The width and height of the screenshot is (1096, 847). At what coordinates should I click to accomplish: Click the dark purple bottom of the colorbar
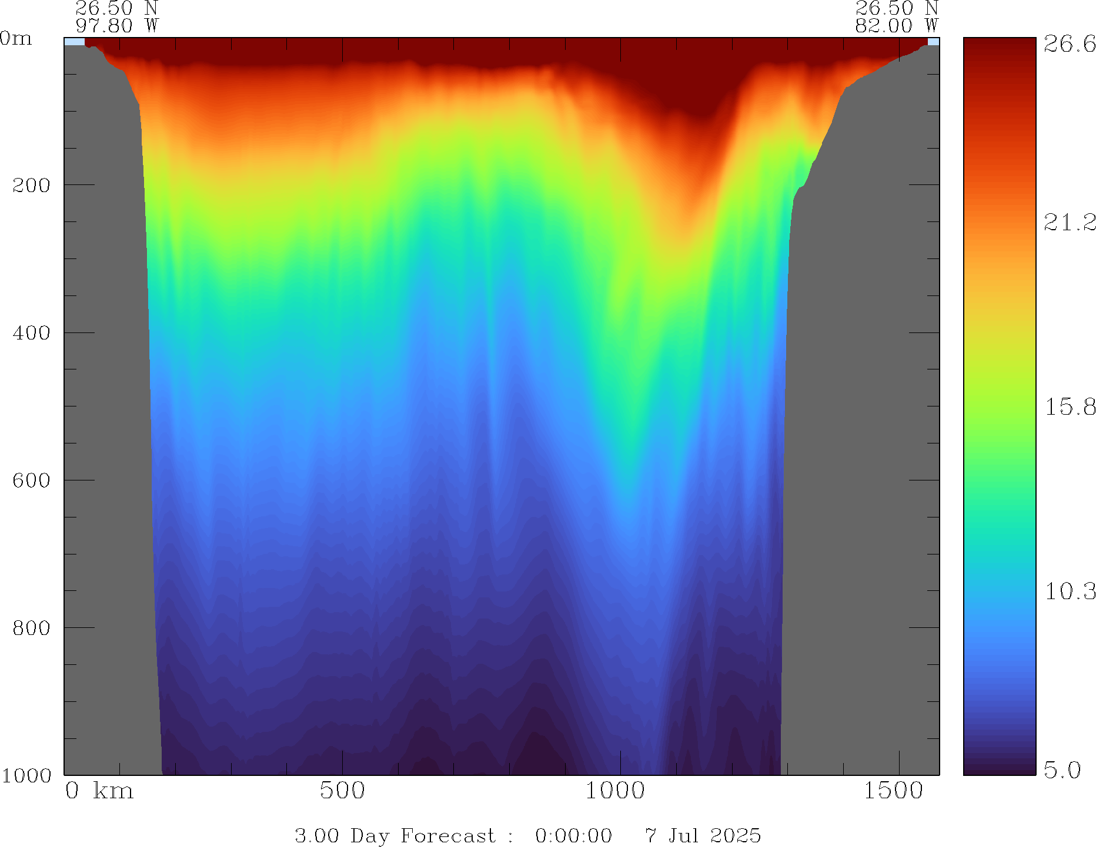tap(999, 767)
